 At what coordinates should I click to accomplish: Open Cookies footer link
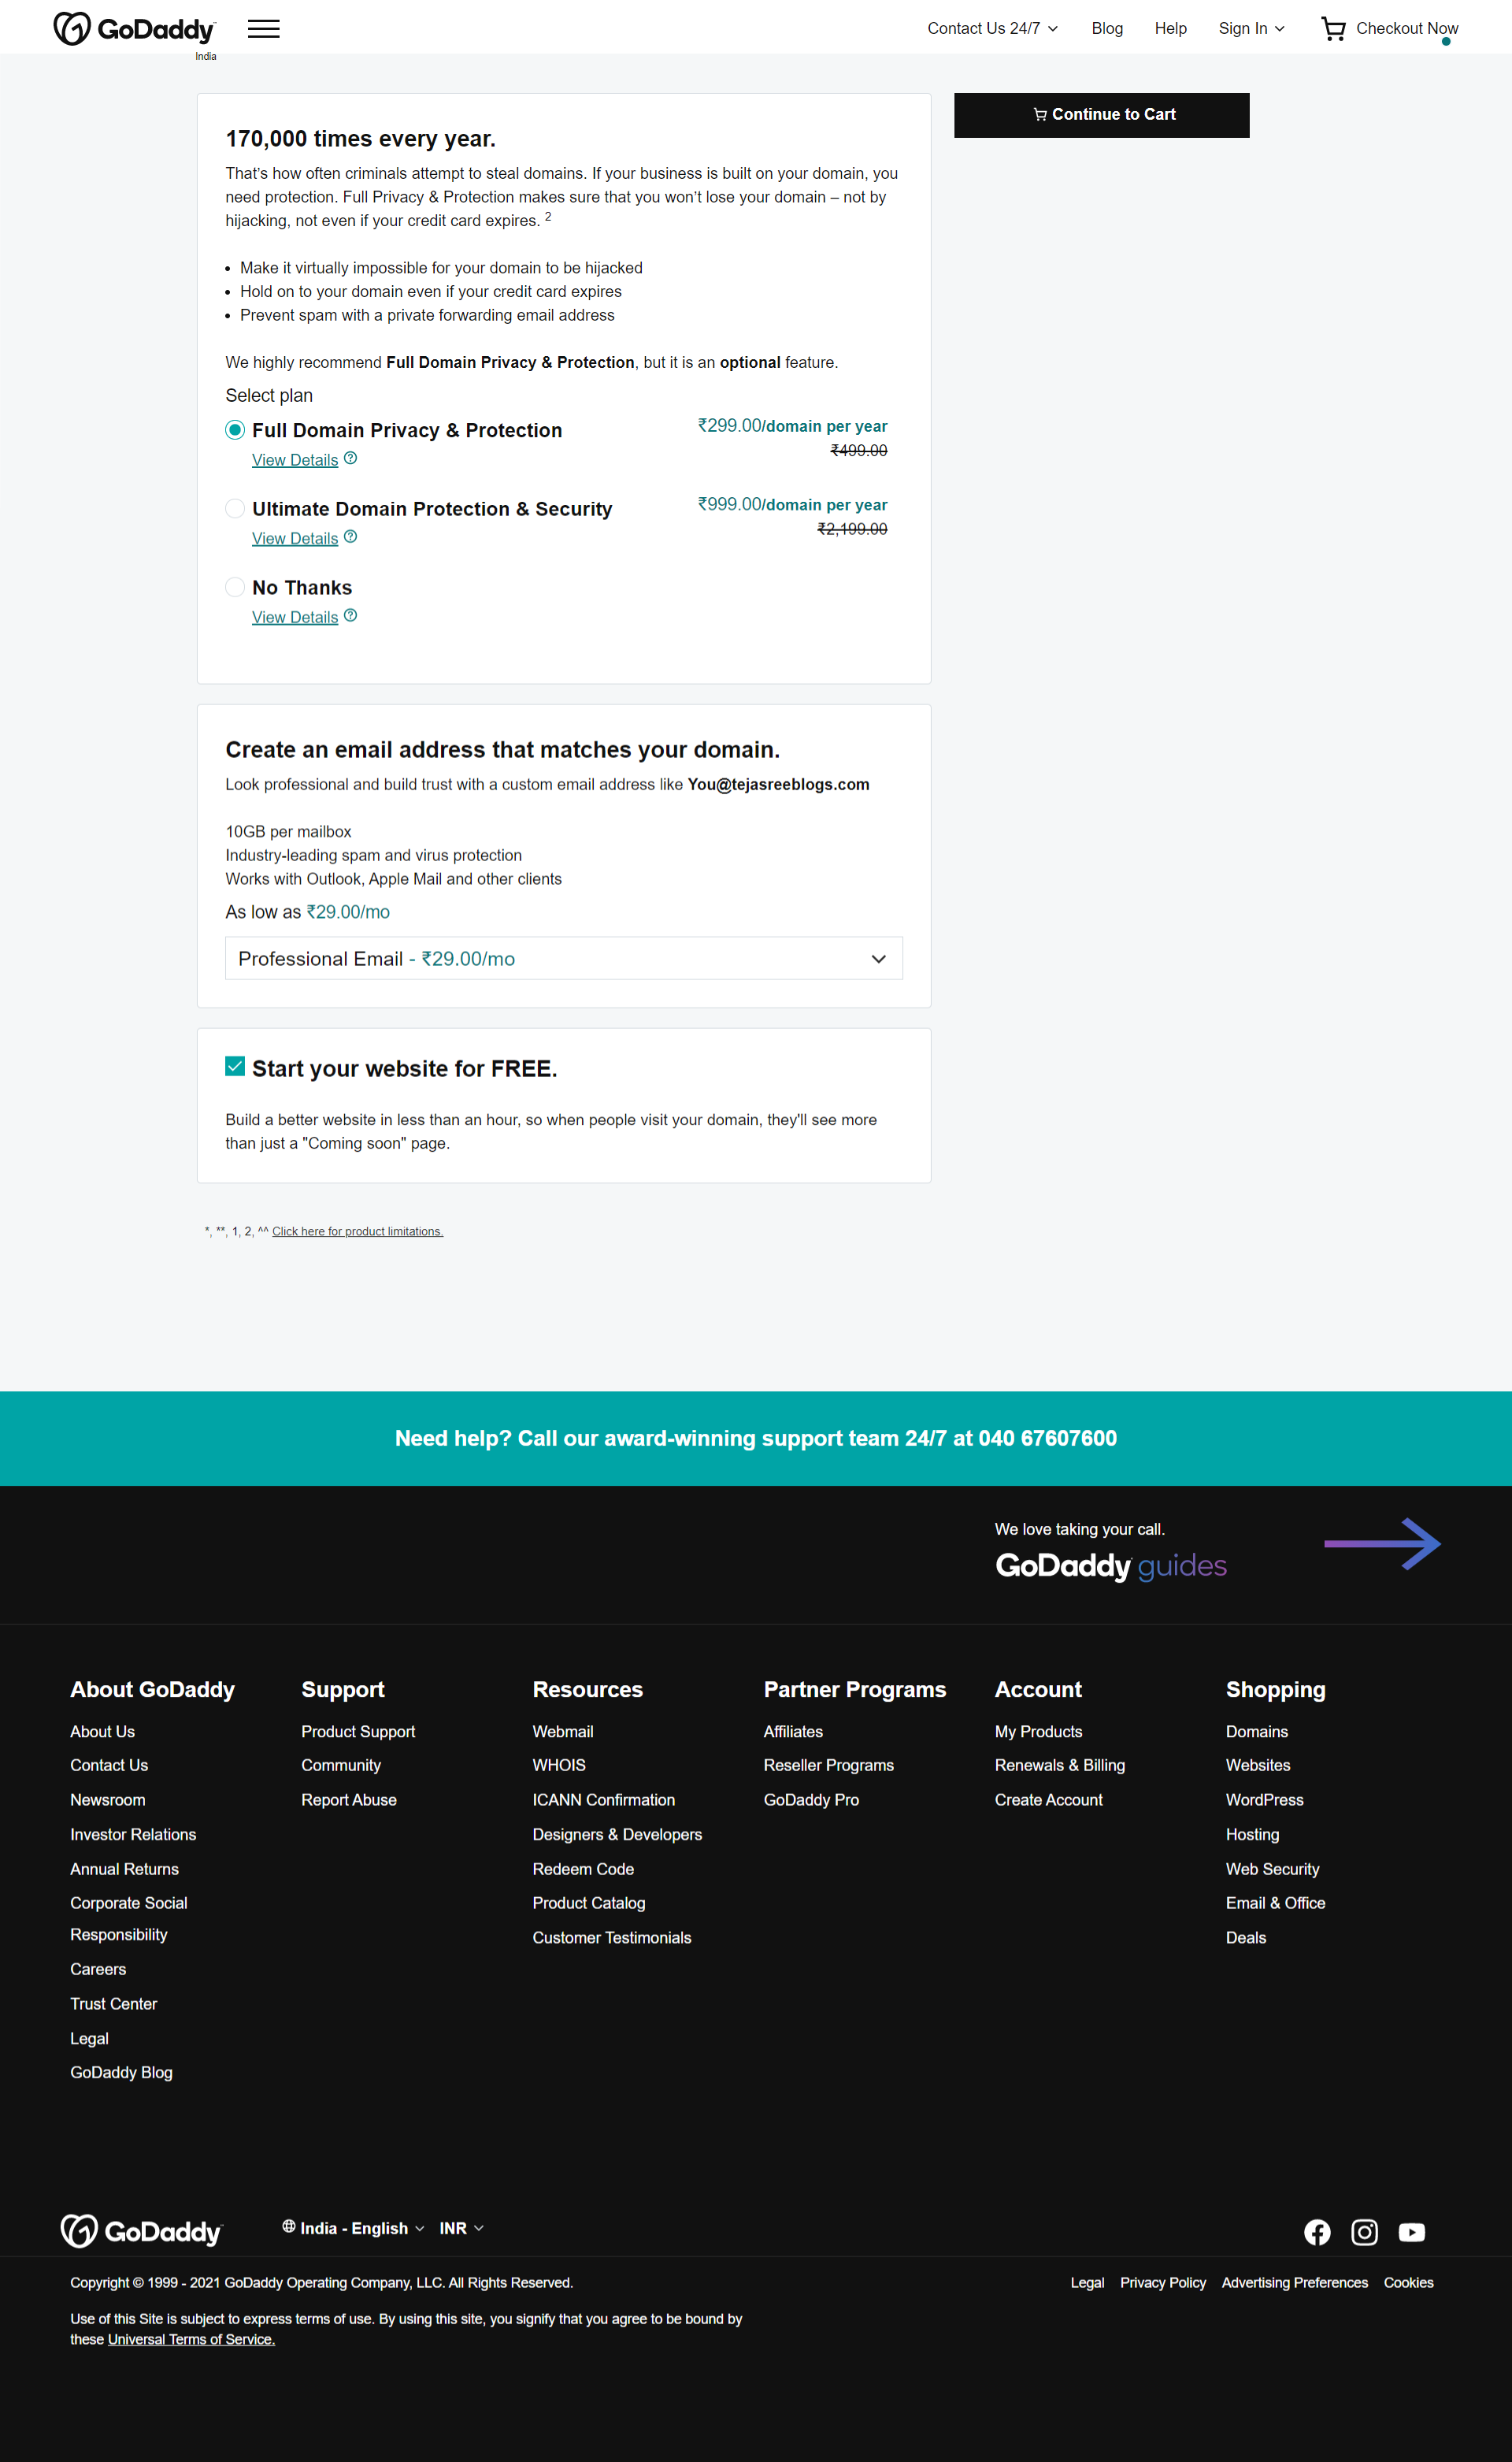click(1409, 2282)
